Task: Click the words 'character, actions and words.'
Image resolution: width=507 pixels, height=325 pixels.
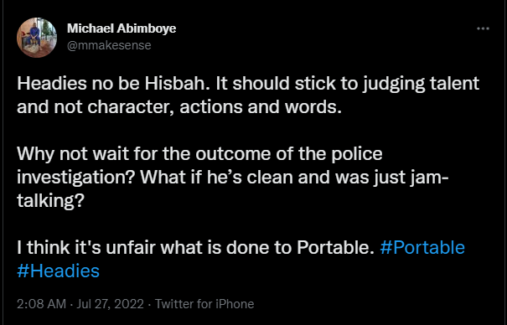Action: pyautogui.click(x=215, y=107)
